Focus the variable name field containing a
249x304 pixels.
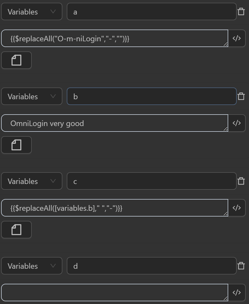pyautogui.click(x=151, y=11)
